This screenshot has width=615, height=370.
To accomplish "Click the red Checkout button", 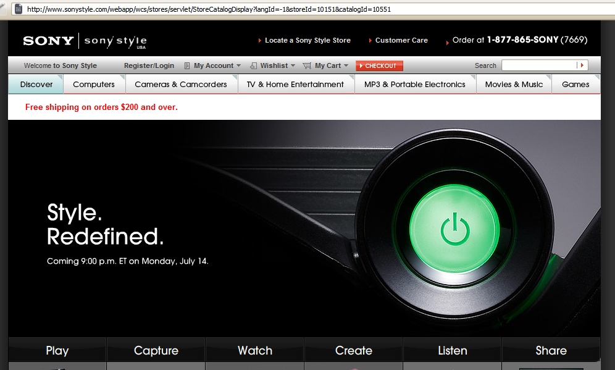I will click(x=379, y=66).
